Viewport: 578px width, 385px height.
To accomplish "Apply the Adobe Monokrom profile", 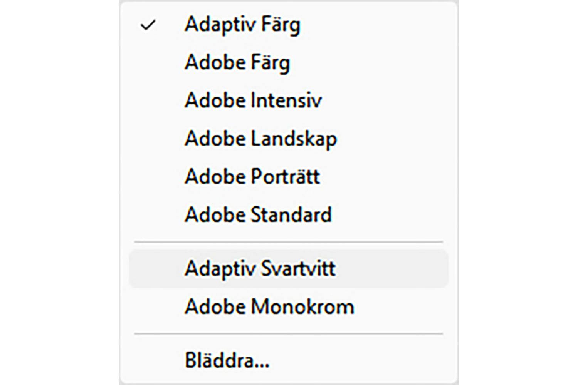I will click(269, 307).
